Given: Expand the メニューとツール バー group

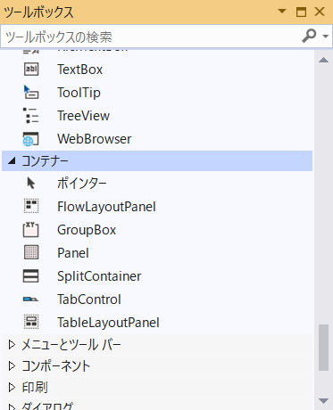Looking at the screenshot, I should point(12,345).
